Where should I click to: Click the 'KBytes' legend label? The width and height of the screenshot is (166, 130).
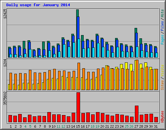(x=162, y=117)
